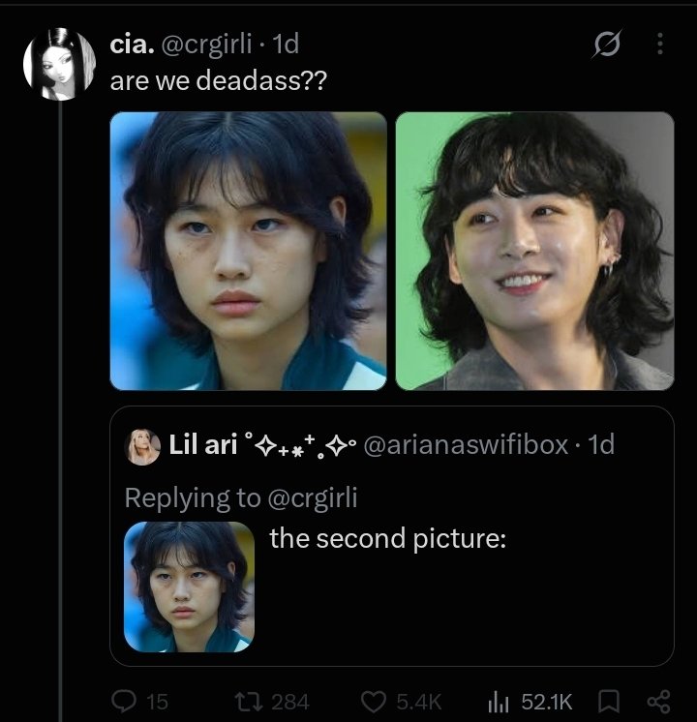The height and width of the screenshot is (722, 697).
Task: Open Lil ari's small profile avatar
Action: (142, 446)
